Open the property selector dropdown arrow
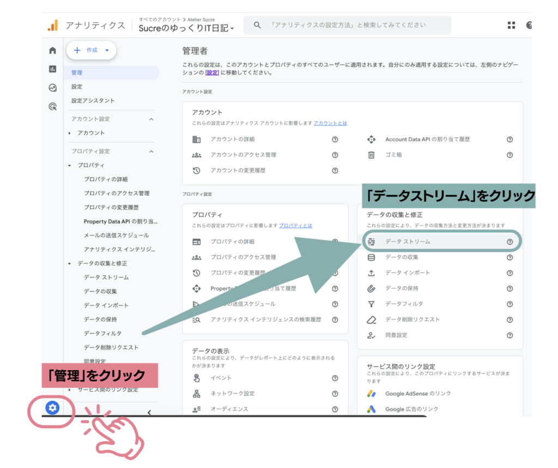558x468 pixels. coord(232,29)
